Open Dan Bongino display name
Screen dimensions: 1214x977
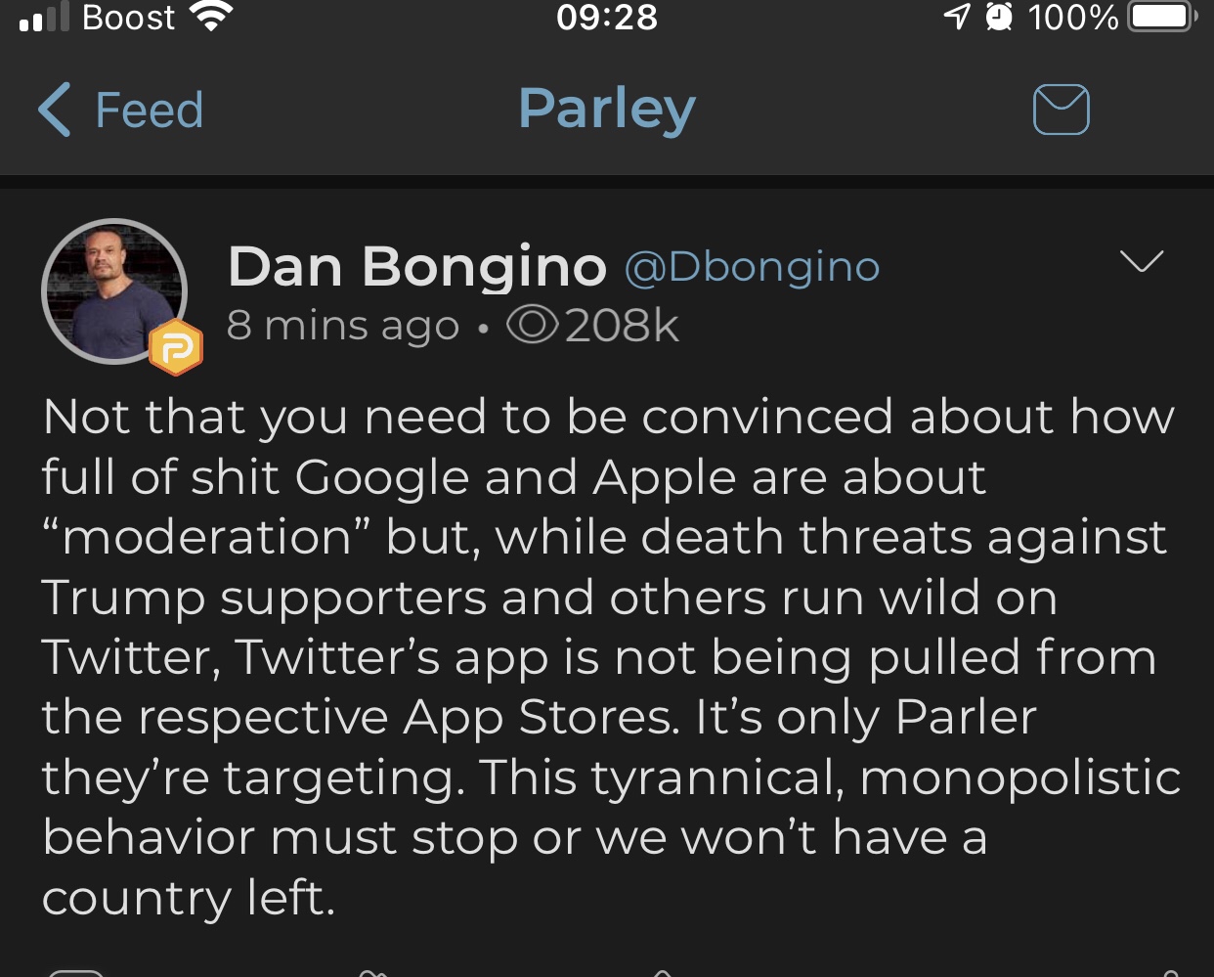[417, 266]
